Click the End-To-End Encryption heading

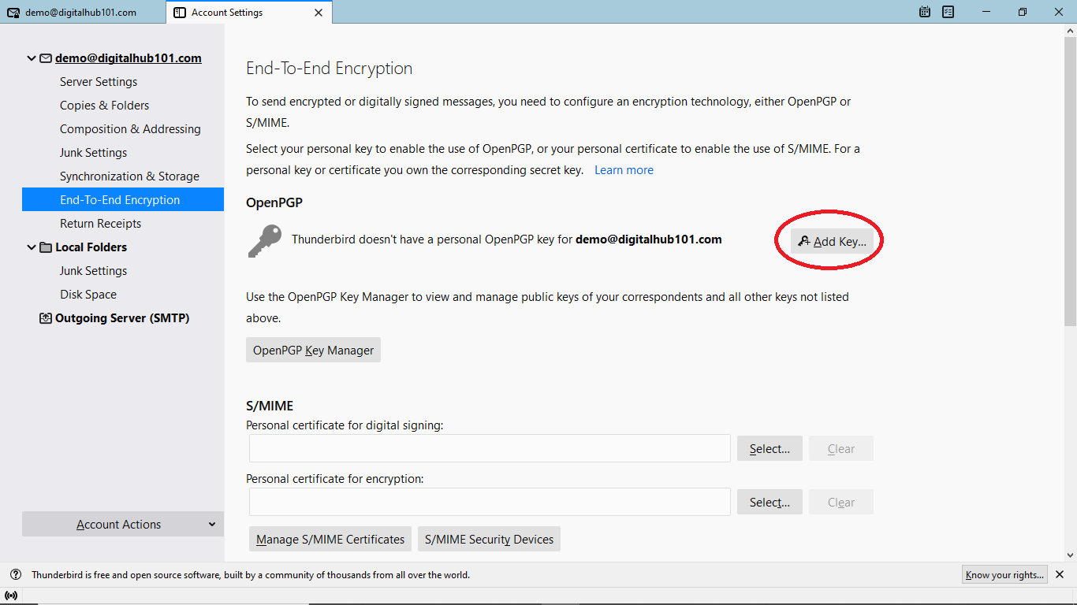330,69
